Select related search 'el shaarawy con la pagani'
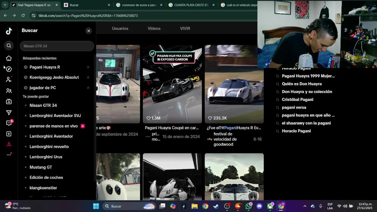 (306, 123)
